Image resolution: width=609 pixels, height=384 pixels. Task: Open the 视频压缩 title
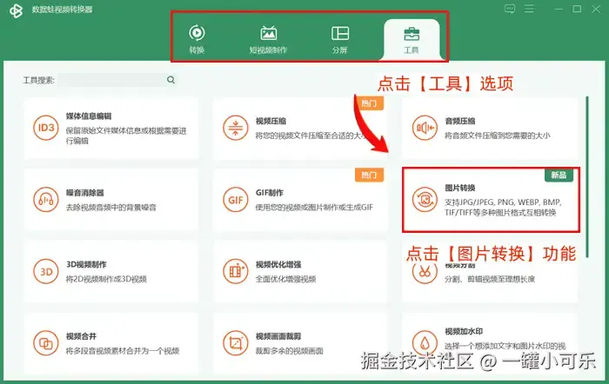click(271, 121)
